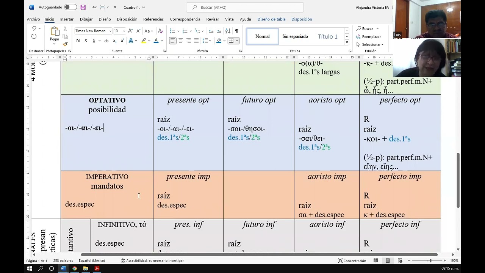Screen dimensions: 485x273
Task: Click the zoom slider track in the status bar
Action: point(427,260)
